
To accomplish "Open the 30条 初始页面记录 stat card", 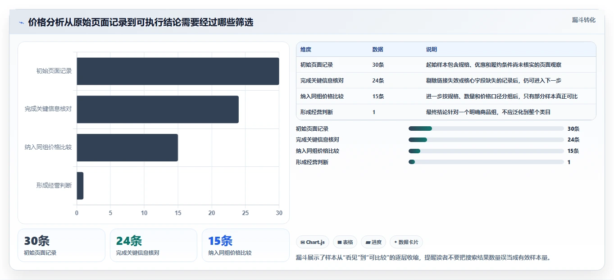I will [x=61, y=245].
